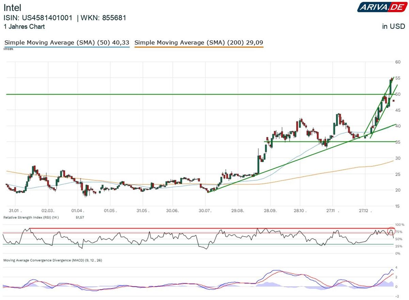Click the 28.09. date axis label
Image resolution: width=409 pixels, height=300 pixels.
270,211
